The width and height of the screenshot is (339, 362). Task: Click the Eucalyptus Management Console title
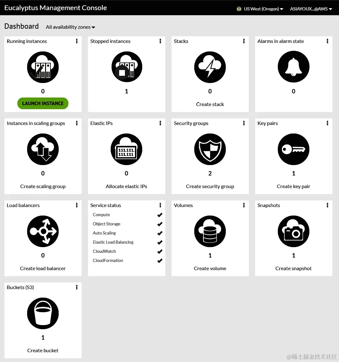click(56, 8)
